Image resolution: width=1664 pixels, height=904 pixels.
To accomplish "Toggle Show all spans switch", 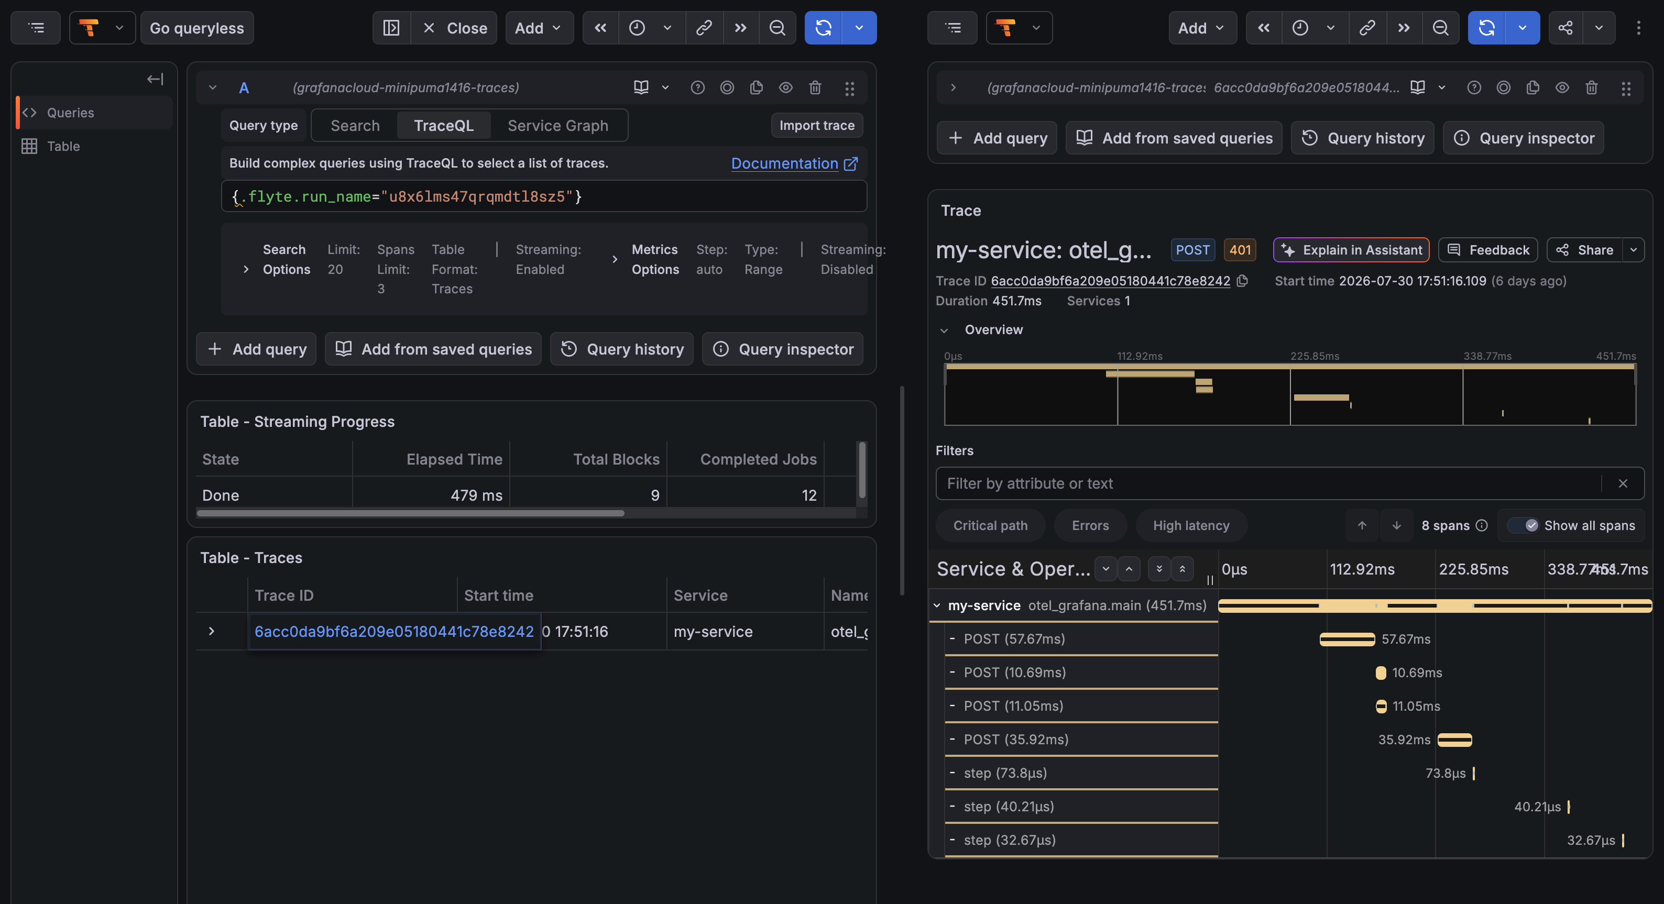I will pyautogui.click(x=1524, y=526).
